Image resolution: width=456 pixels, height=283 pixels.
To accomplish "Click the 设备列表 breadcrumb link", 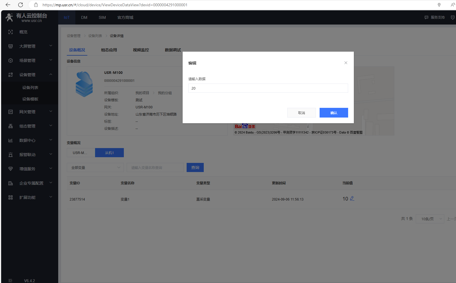I will point(95,36).
